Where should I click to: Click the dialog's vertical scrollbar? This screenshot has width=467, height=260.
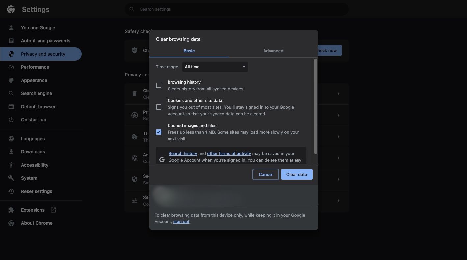[316, 106]
